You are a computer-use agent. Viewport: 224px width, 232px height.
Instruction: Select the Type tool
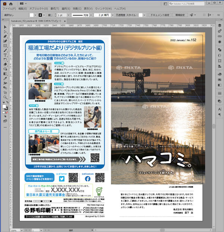tap(5, 55)
